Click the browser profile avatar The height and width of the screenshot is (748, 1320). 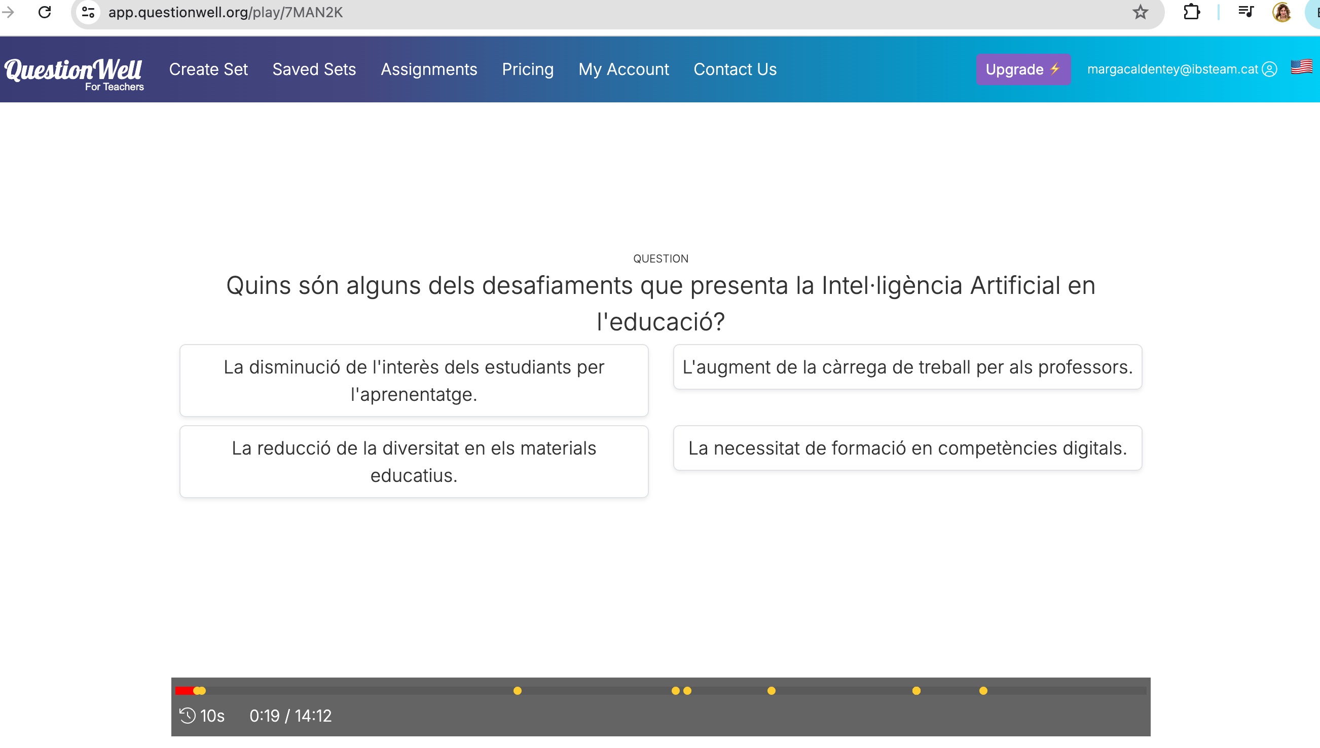point(1282,12)
